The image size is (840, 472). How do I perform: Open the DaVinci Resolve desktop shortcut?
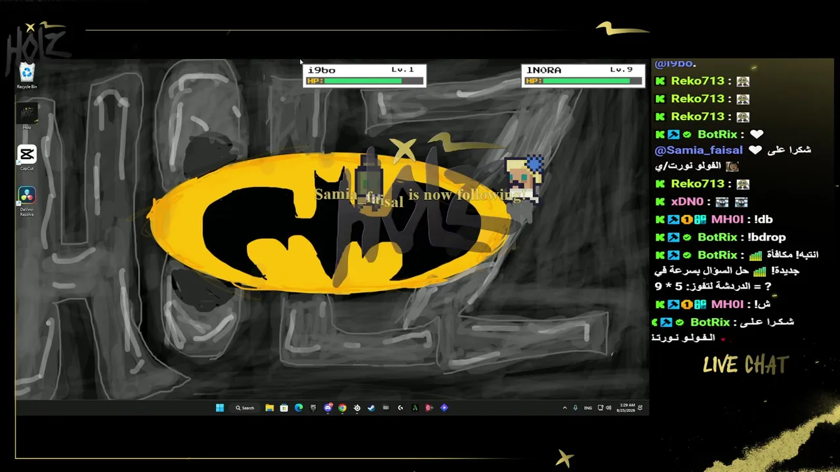(x=27, y=202)
